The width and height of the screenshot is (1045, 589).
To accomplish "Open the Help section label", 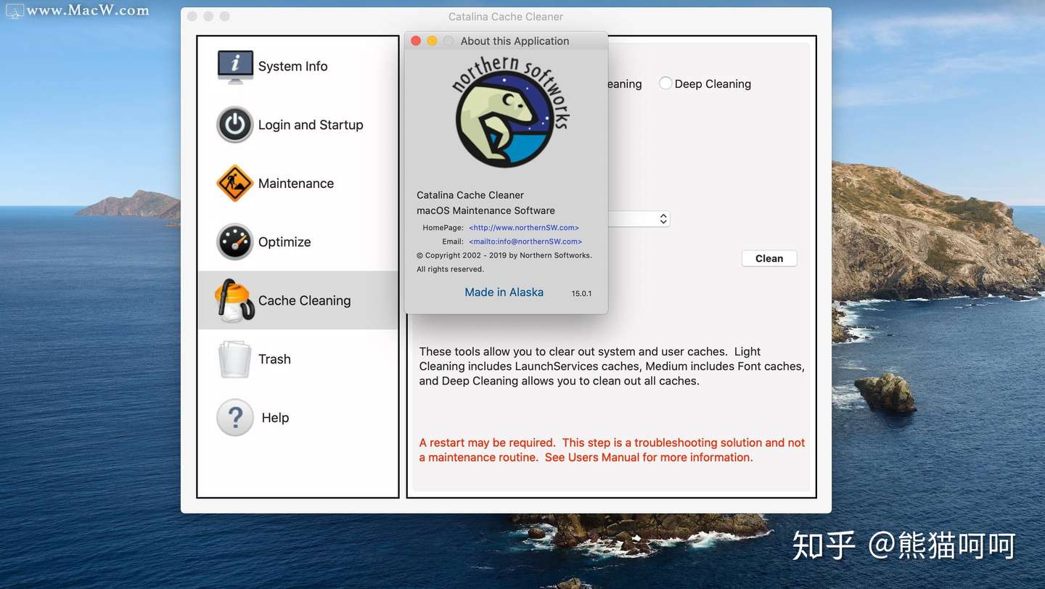I will (275, 418).
